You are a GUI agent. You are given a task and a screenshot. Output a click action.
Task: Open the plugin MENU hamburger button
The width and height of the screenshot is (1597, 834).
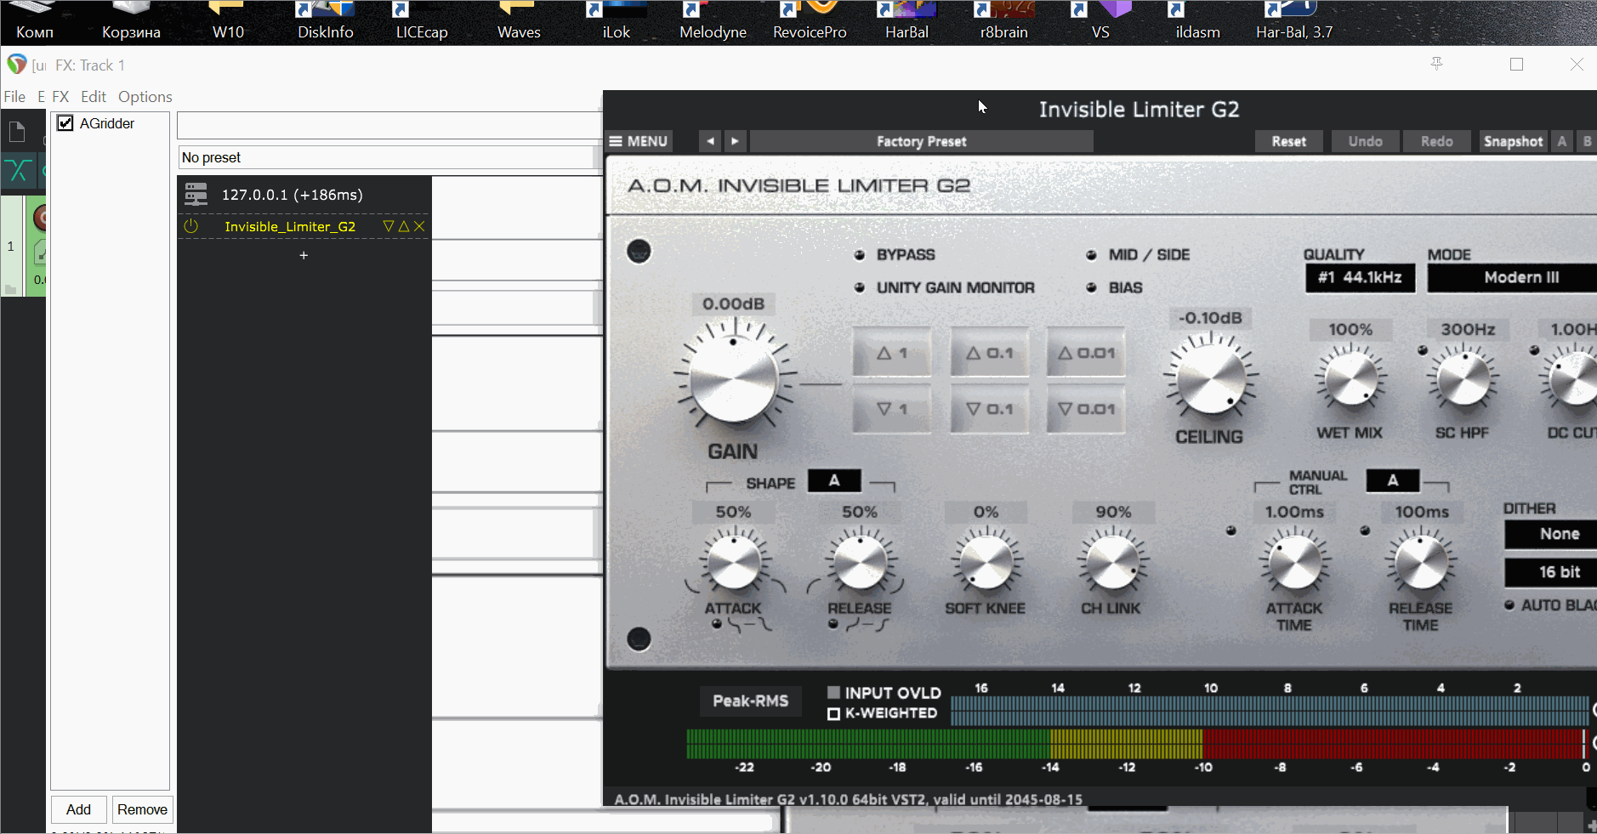(x=639, y=141)
